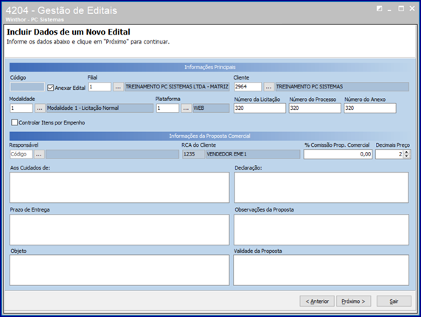The width and height of the screenshot is (421, 317).
Task: Click the Incluir Dados de um Novo Edital heading
Action: point(69,32)
